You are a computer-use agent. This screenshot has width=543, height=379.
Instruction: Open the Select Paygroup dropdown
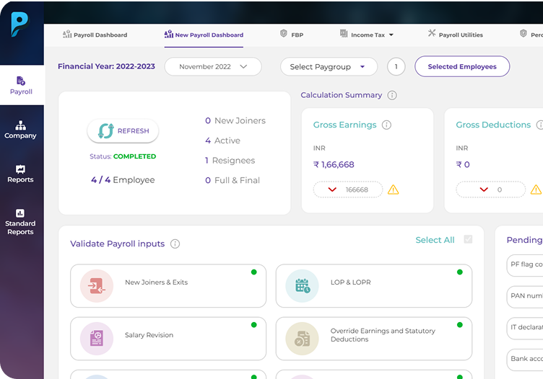329,67
